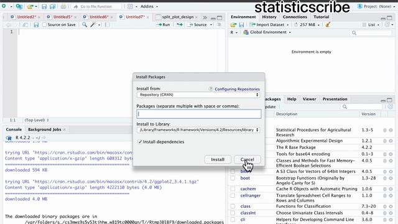Open the Source button dropdown arrow
Image resolution: width=398 pixels, height=224 pixels.
211,25
